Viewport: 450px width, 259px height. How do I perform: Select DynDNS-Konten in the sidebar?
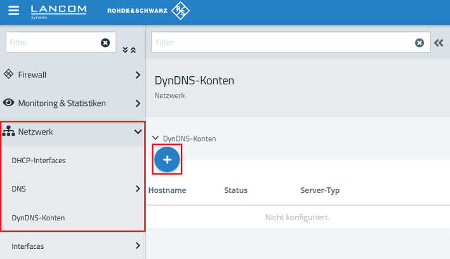click(x=38, y=218)
